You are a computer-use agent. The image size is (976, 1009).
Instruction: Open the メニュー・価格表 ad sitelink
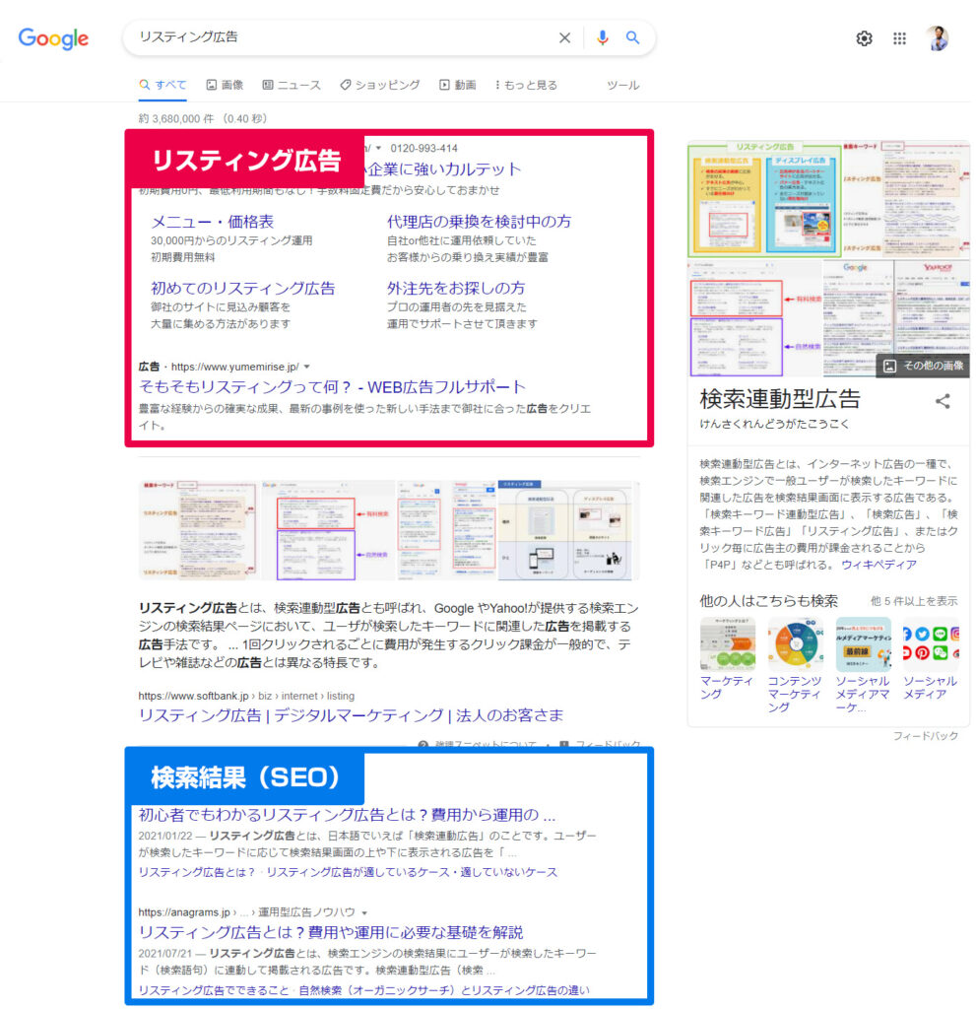click(213, 222)
